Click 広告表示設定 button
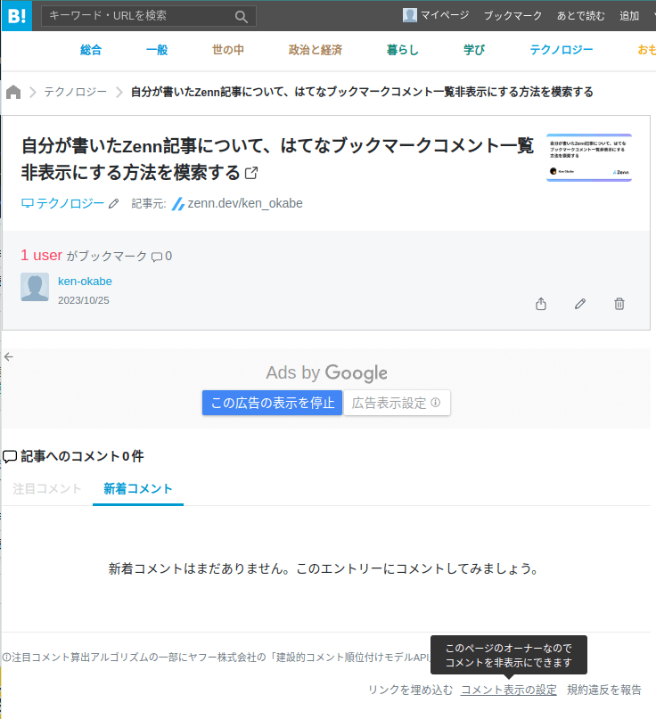The width and height of the screenshot is (656, 719). pyautogui.click(x=397, y=403)
